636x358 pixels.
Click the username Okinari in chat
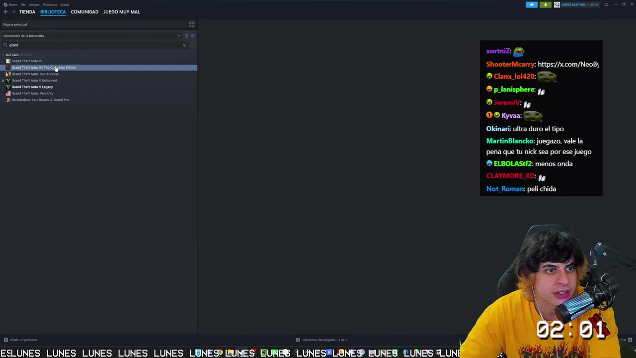pos(498,129)
